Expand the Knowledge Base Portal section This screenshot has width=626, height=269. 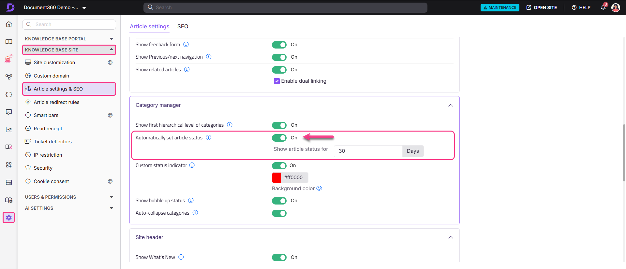tap(69, 39)
